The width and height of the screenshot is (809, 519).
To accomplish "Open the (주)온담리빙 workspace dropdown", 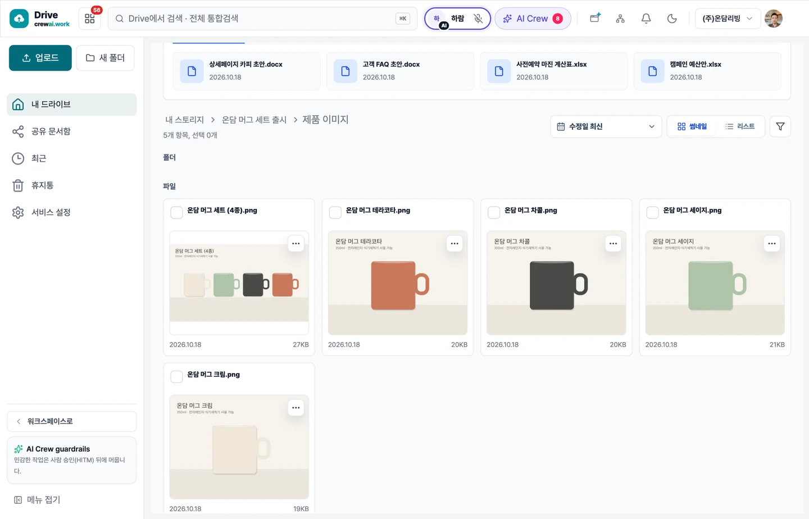I will tap(728, 19).
